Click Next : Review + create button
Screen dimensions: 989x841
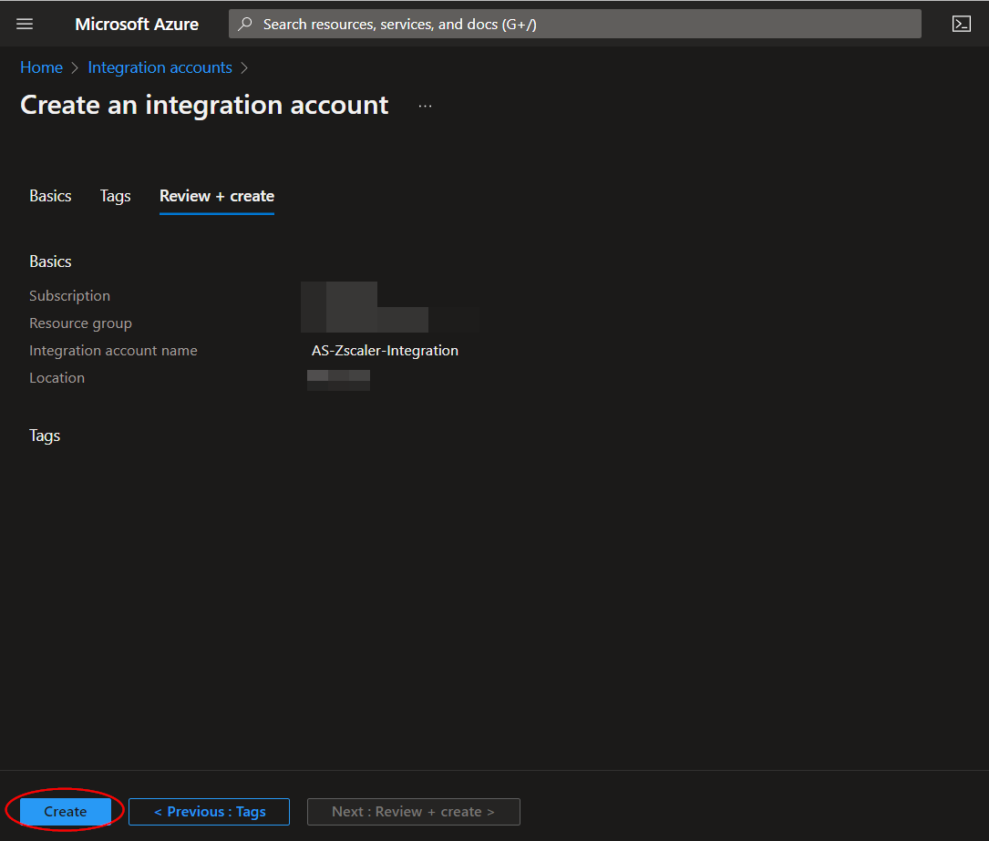pos(413,811)
